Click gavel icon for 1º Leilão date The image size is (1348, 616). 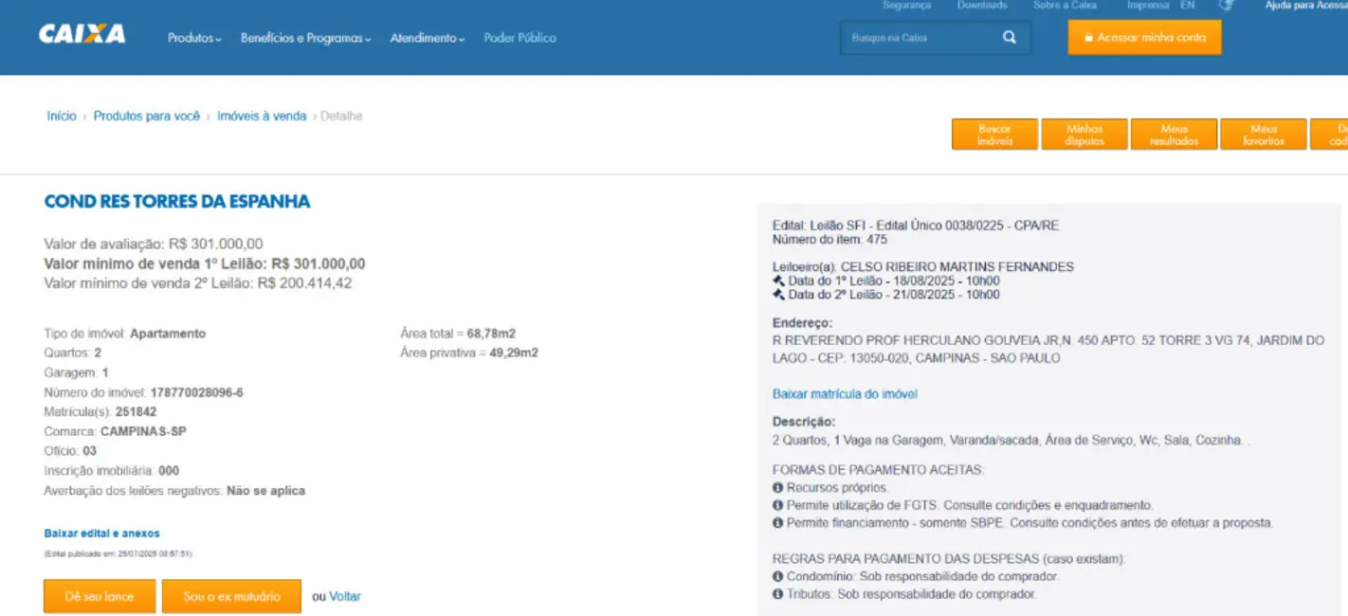pyautogui.click(x=778, y=281)
